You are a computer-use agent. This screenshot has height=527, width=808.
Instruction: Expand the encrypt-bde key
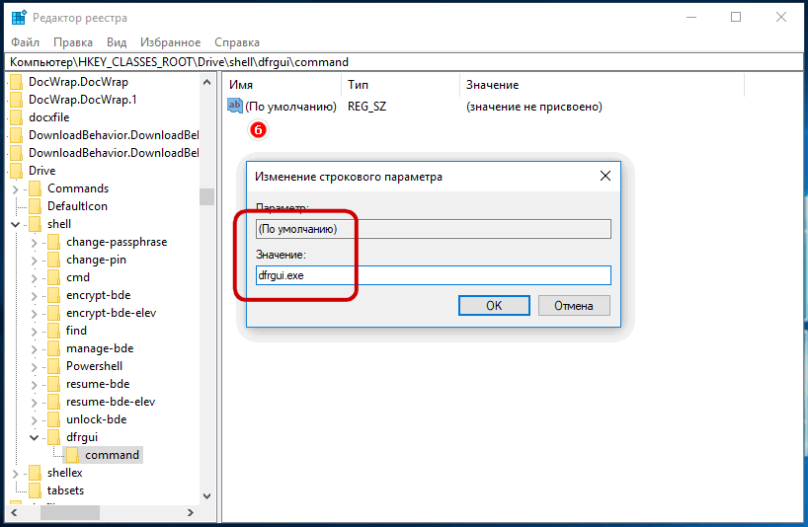(x=34, y=295)
